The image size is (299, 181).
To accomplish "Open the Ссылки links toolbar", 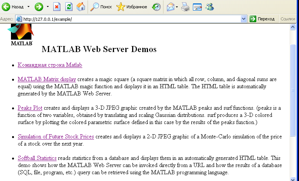I will pyautogui.click(x=288, y=19).
